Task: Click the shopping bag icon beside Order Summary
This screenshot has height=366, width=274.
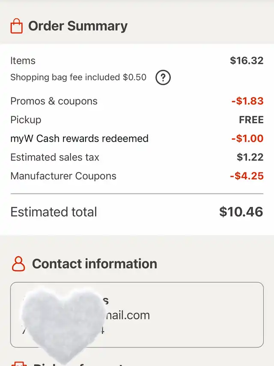Action: (x=16, y=26)
